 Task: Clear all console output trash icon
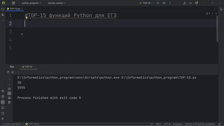click(x=9, y=103)
